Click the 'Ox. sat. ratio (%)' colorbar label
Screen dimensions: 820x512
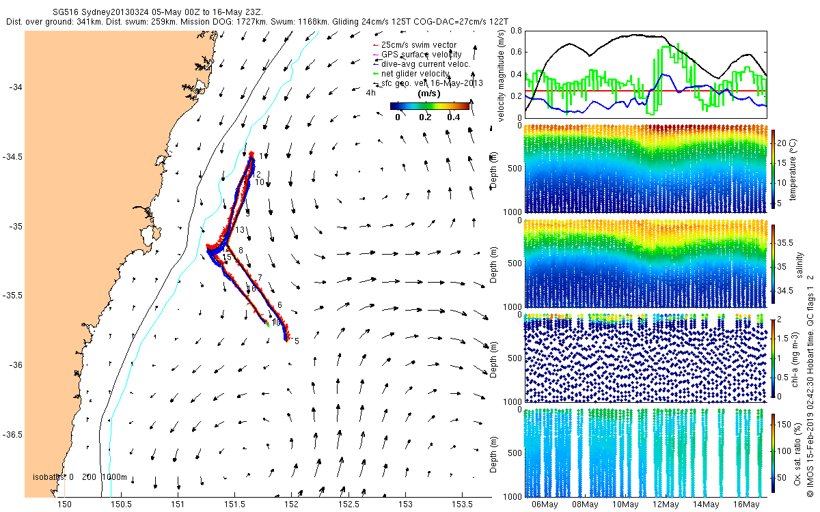pos(797,454)
